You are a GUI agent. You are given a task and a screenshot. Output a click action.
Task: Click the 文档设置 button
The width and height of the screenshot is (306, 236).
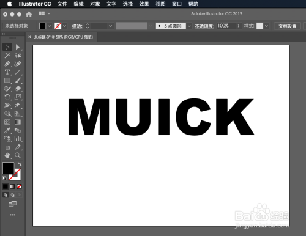(287, 26)
